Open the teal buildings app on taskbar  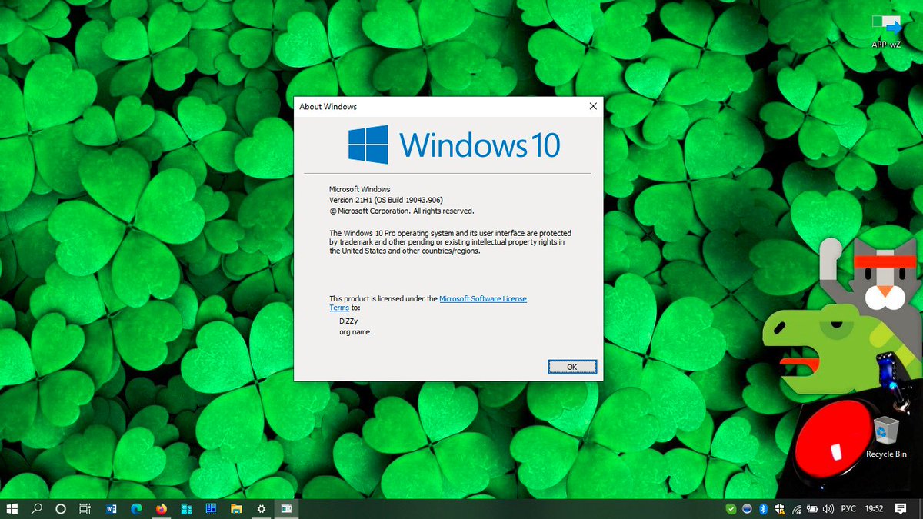185,508
